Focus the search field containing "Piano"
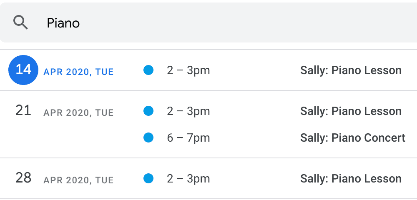Viewport: 417px width, 200px height. [208, 23]
